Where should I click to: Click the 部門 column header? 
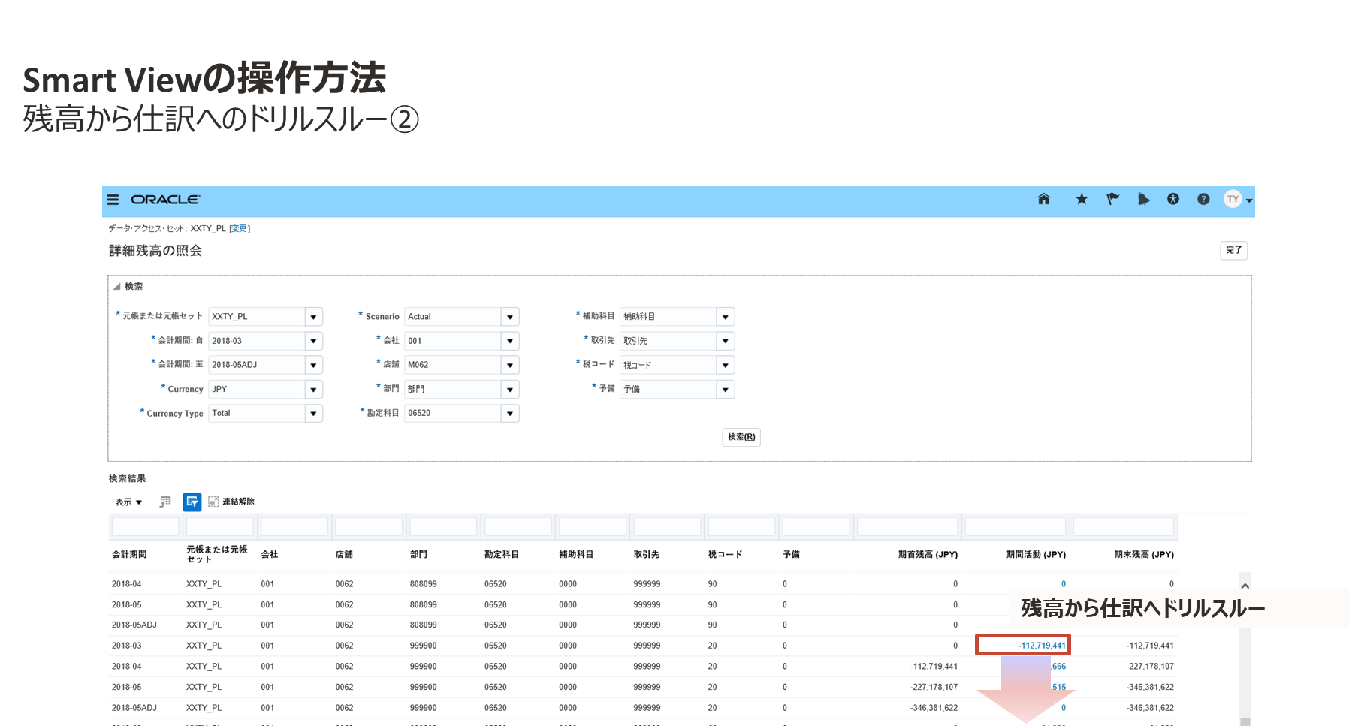pos(418,555)
